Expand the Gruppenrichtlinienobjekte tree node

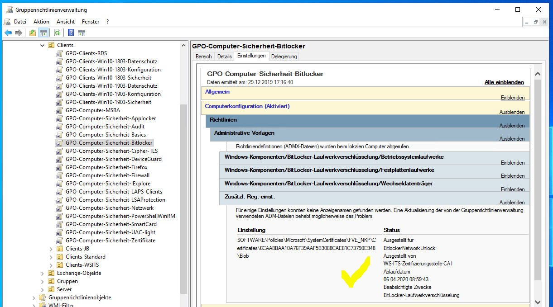pos(34,298)
